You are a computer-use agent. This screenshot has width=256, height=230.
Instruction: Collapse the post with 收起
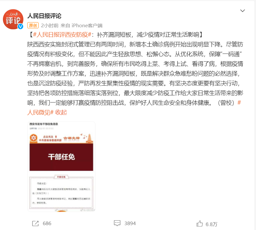pos(61,112)
